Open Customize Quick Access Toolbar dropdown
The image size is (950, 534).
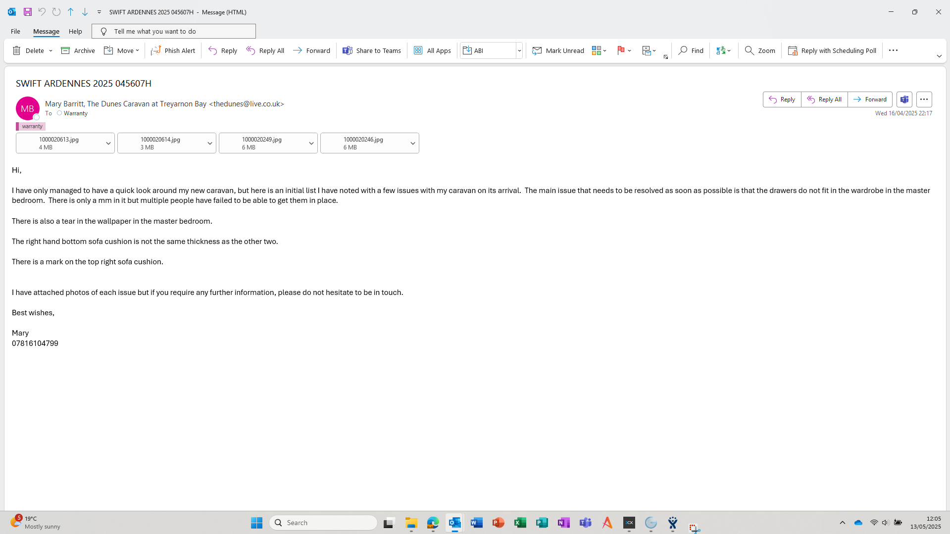(99, 12)
